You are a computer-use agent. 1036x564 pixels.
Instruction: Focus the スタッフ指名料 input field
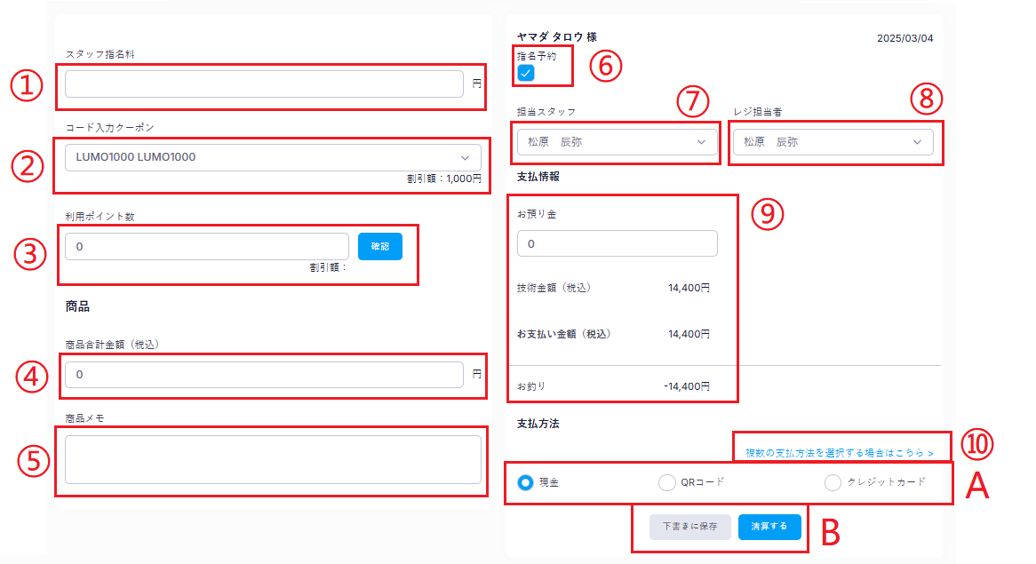pos(263,83)
